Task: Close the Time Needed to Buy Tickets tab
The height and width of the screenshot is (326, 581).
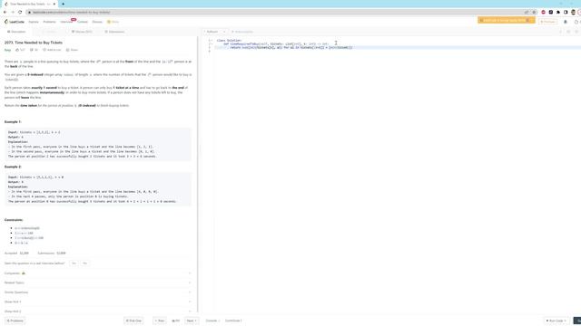Action: tap(54, 4)
